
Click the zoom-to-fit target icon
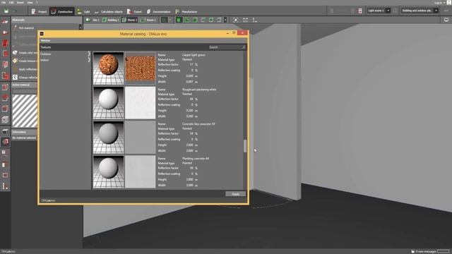[x=235, y=20]
